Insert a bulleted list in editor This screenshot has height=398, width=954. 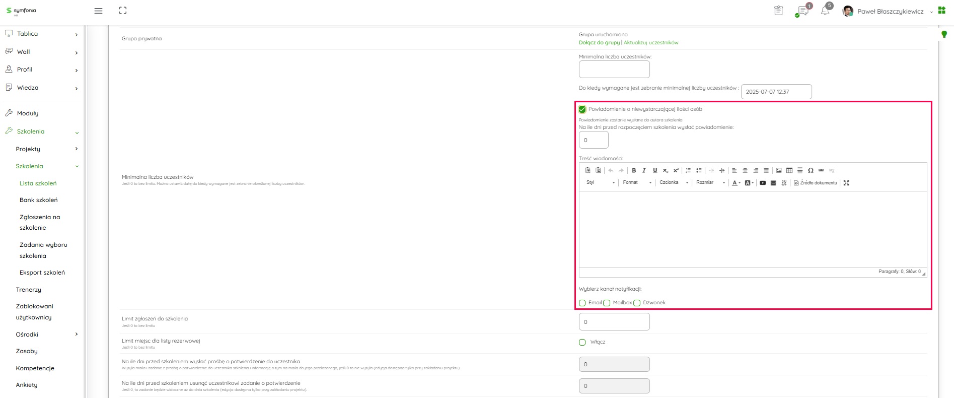pos(699,170)
